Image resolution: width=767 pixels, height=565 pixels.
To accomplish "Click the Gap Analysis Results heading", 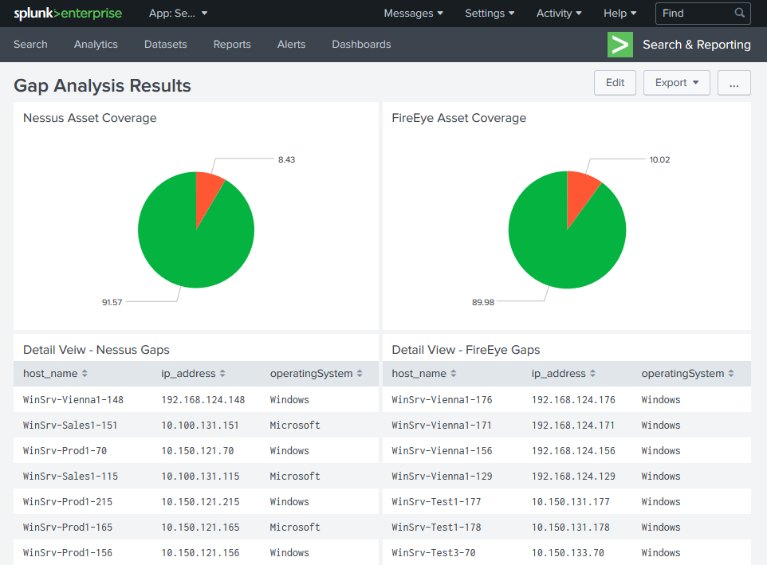I will 102,85.
